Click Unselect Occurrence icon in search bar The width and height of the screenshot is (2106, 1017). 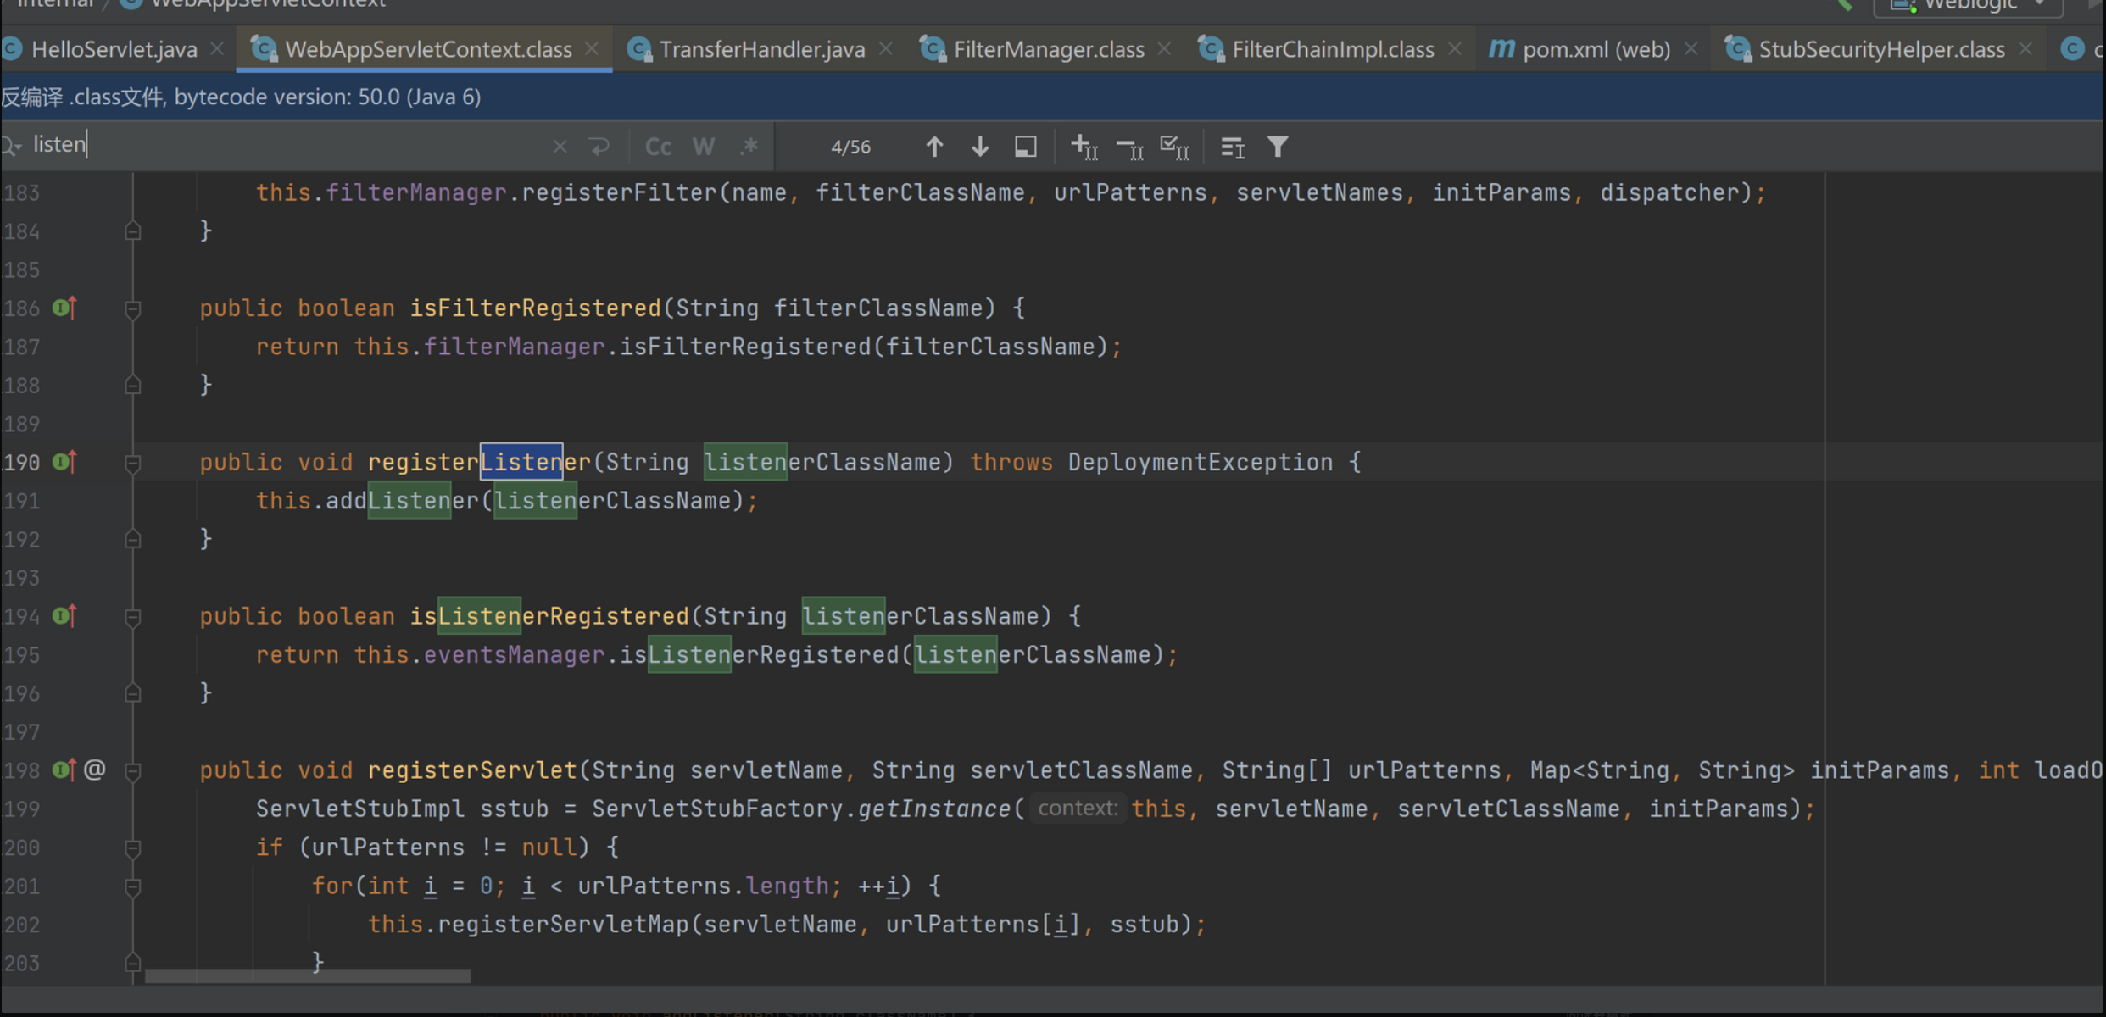tap(1129, 148)
